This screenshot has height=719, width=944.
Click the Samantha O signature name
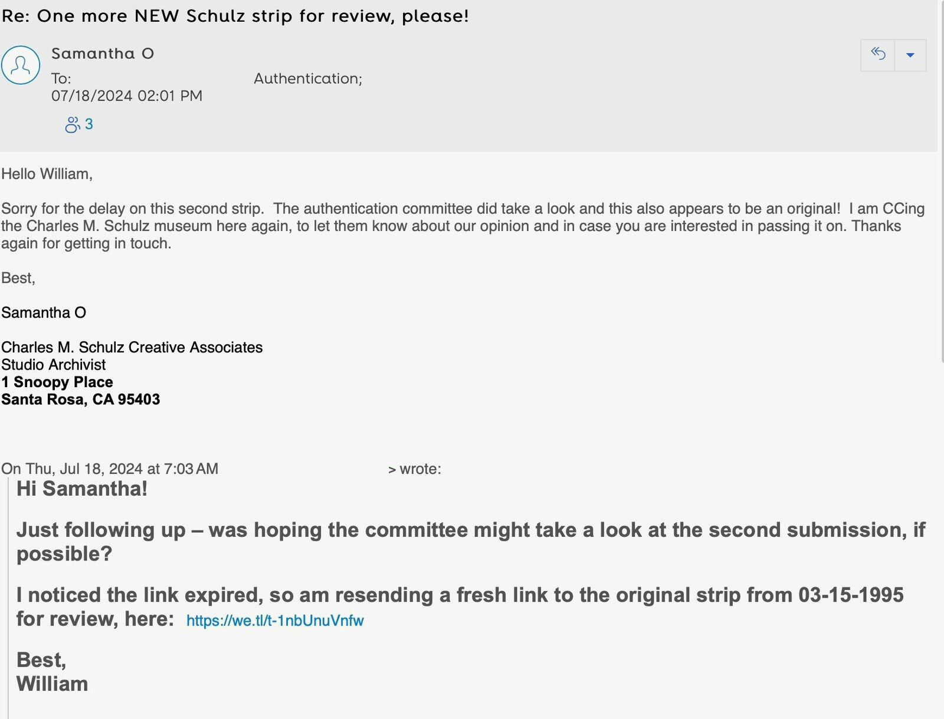[x=44, y=312]
